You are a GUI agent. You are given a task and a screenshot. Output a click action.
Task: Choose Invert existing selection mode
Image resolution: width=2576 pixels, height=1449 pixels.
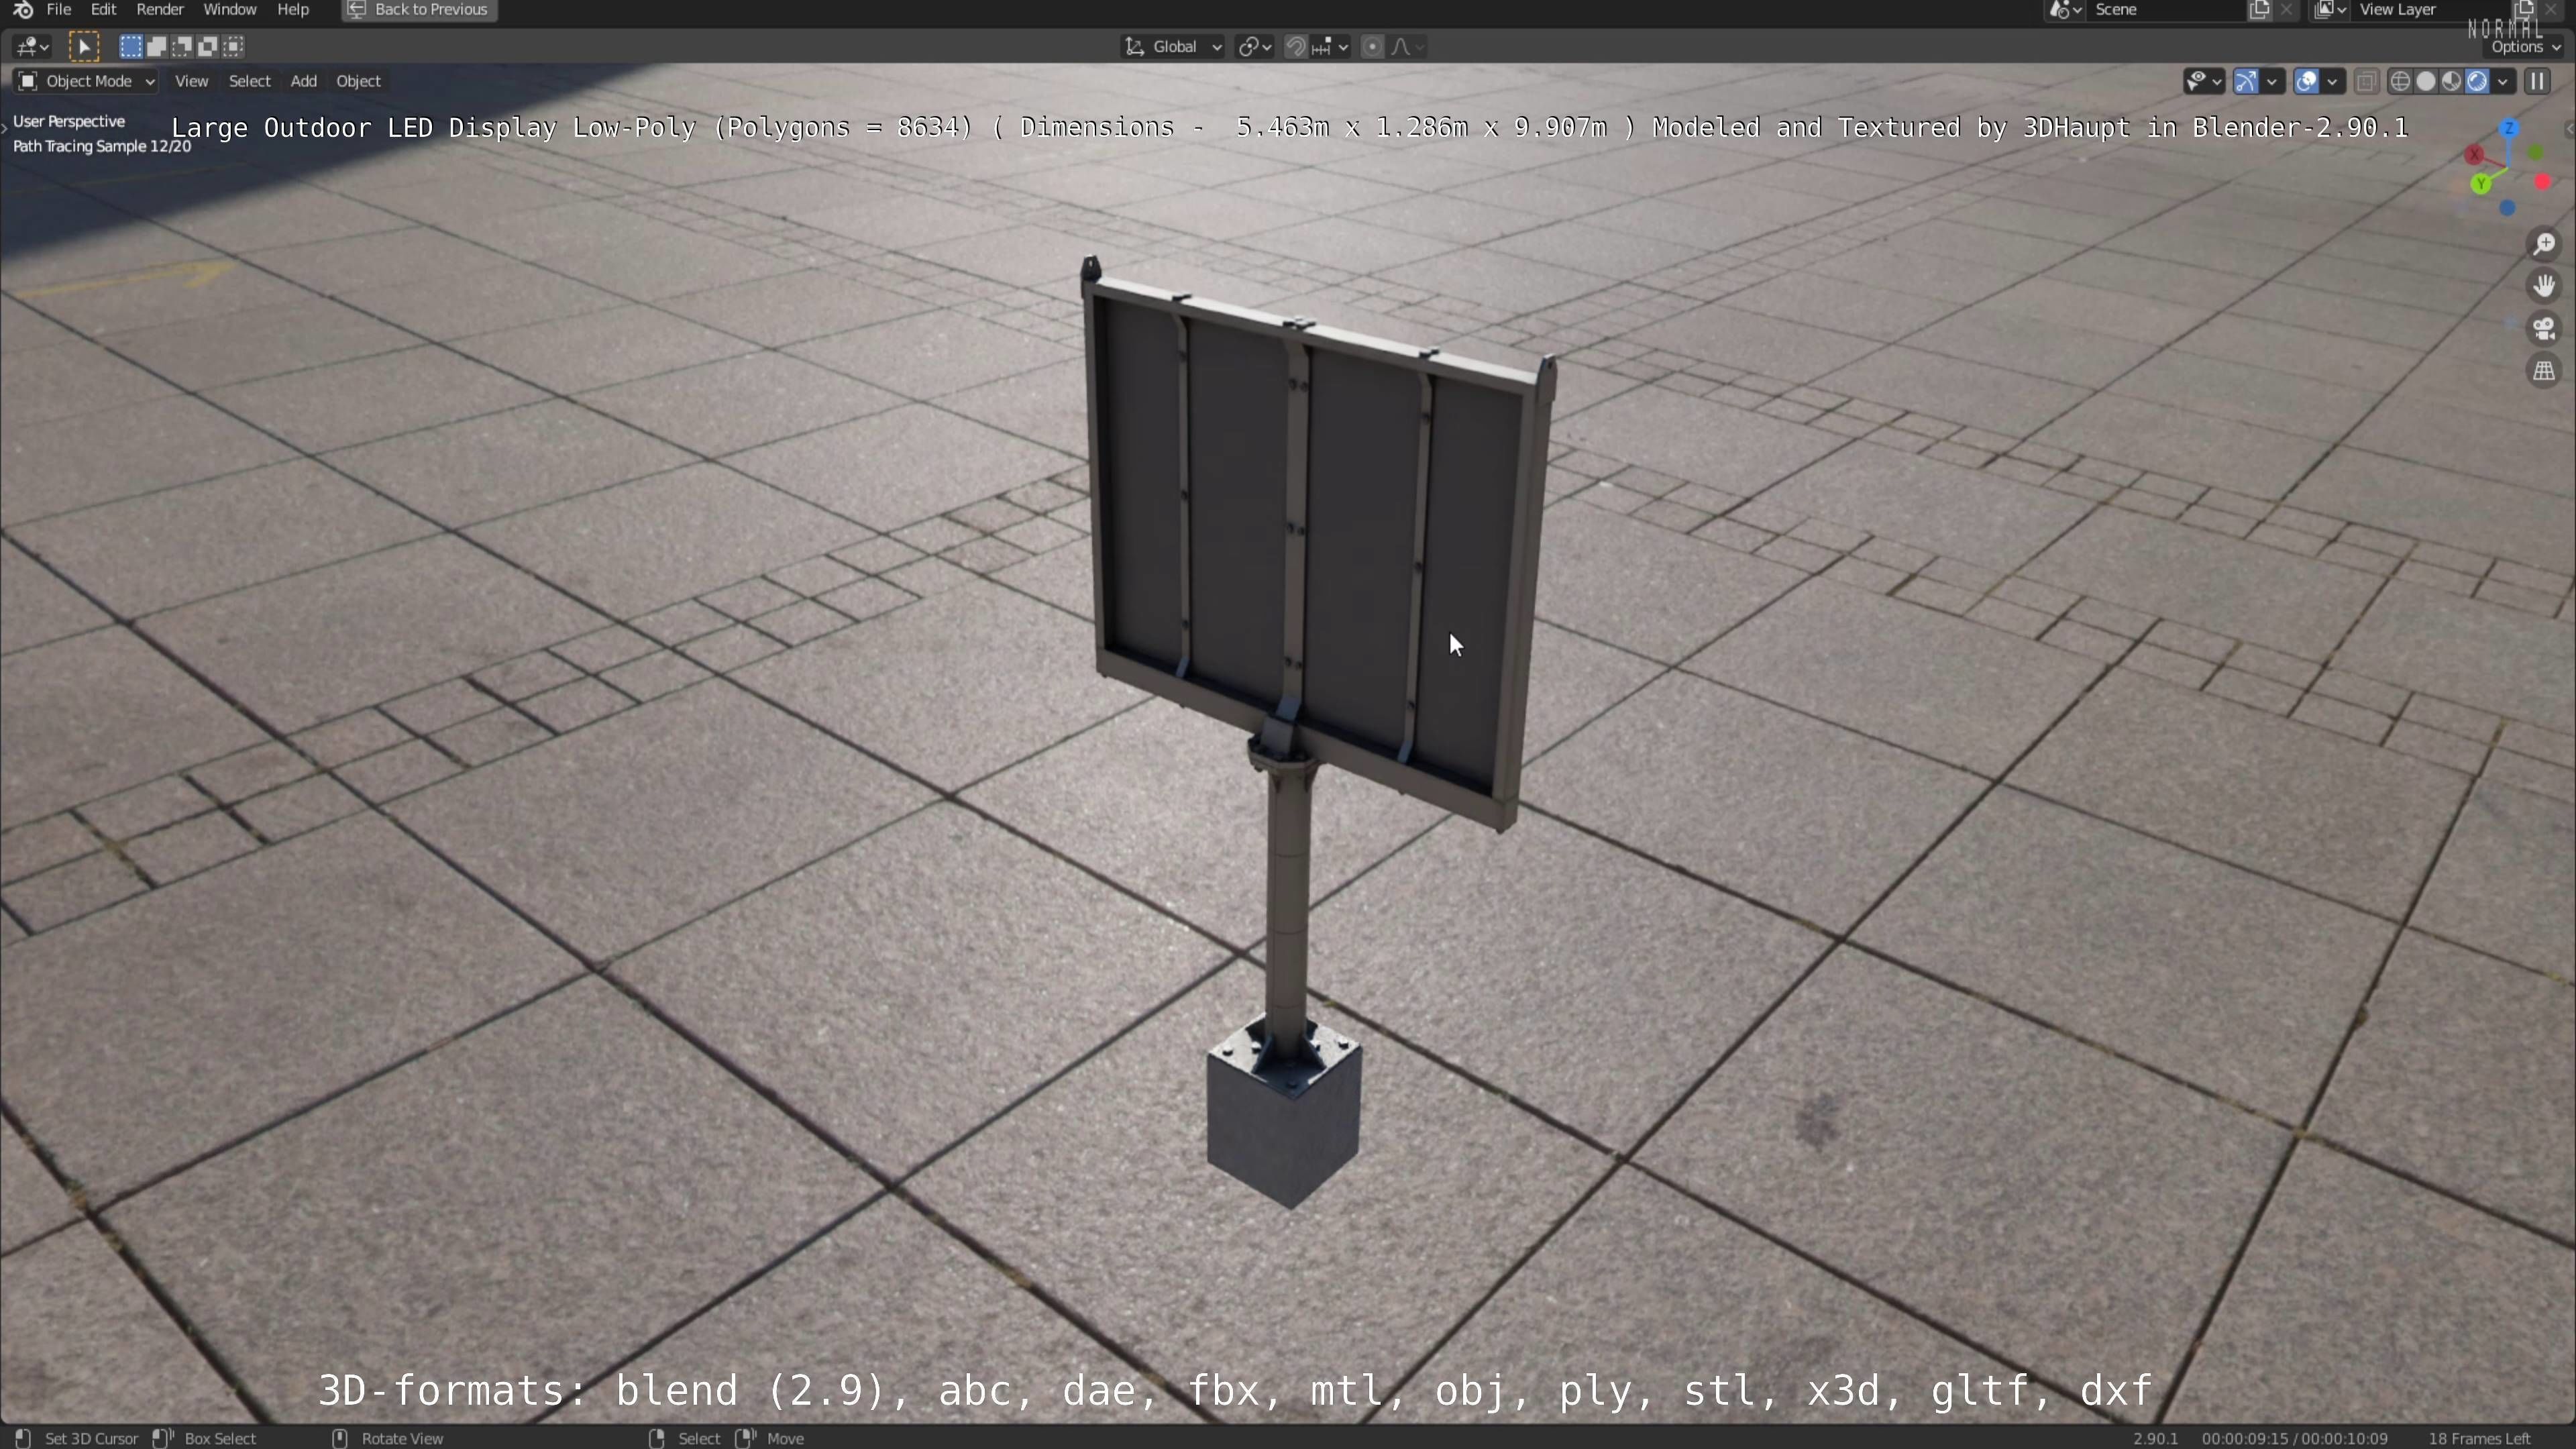(x=208, y=46)
